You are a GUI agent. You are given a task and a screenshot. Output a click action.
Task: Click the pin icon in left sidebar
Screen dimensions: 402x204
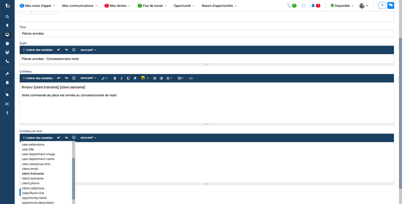7,26
